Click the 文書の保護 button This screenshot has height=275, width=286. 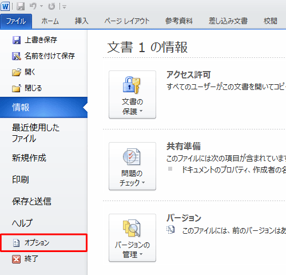(x=132, y=95)
